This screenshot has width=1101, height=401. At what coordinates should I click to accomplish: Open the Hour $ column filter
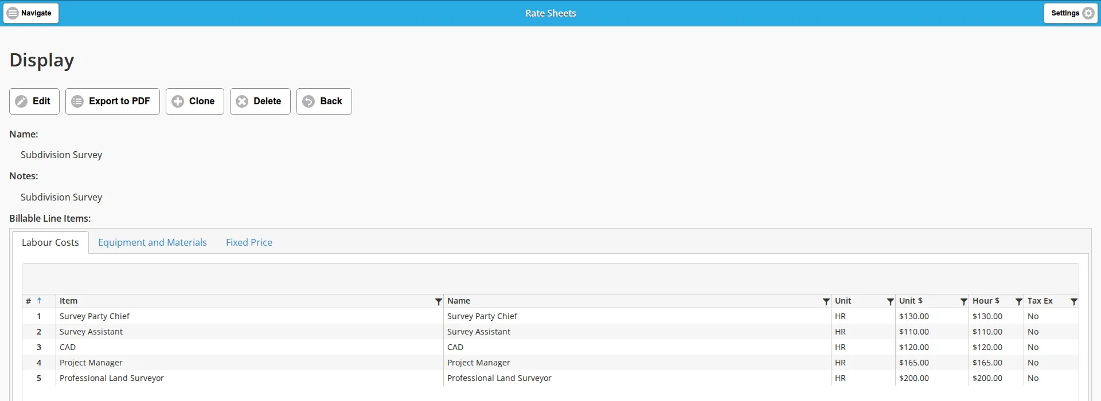point(1018,301)
